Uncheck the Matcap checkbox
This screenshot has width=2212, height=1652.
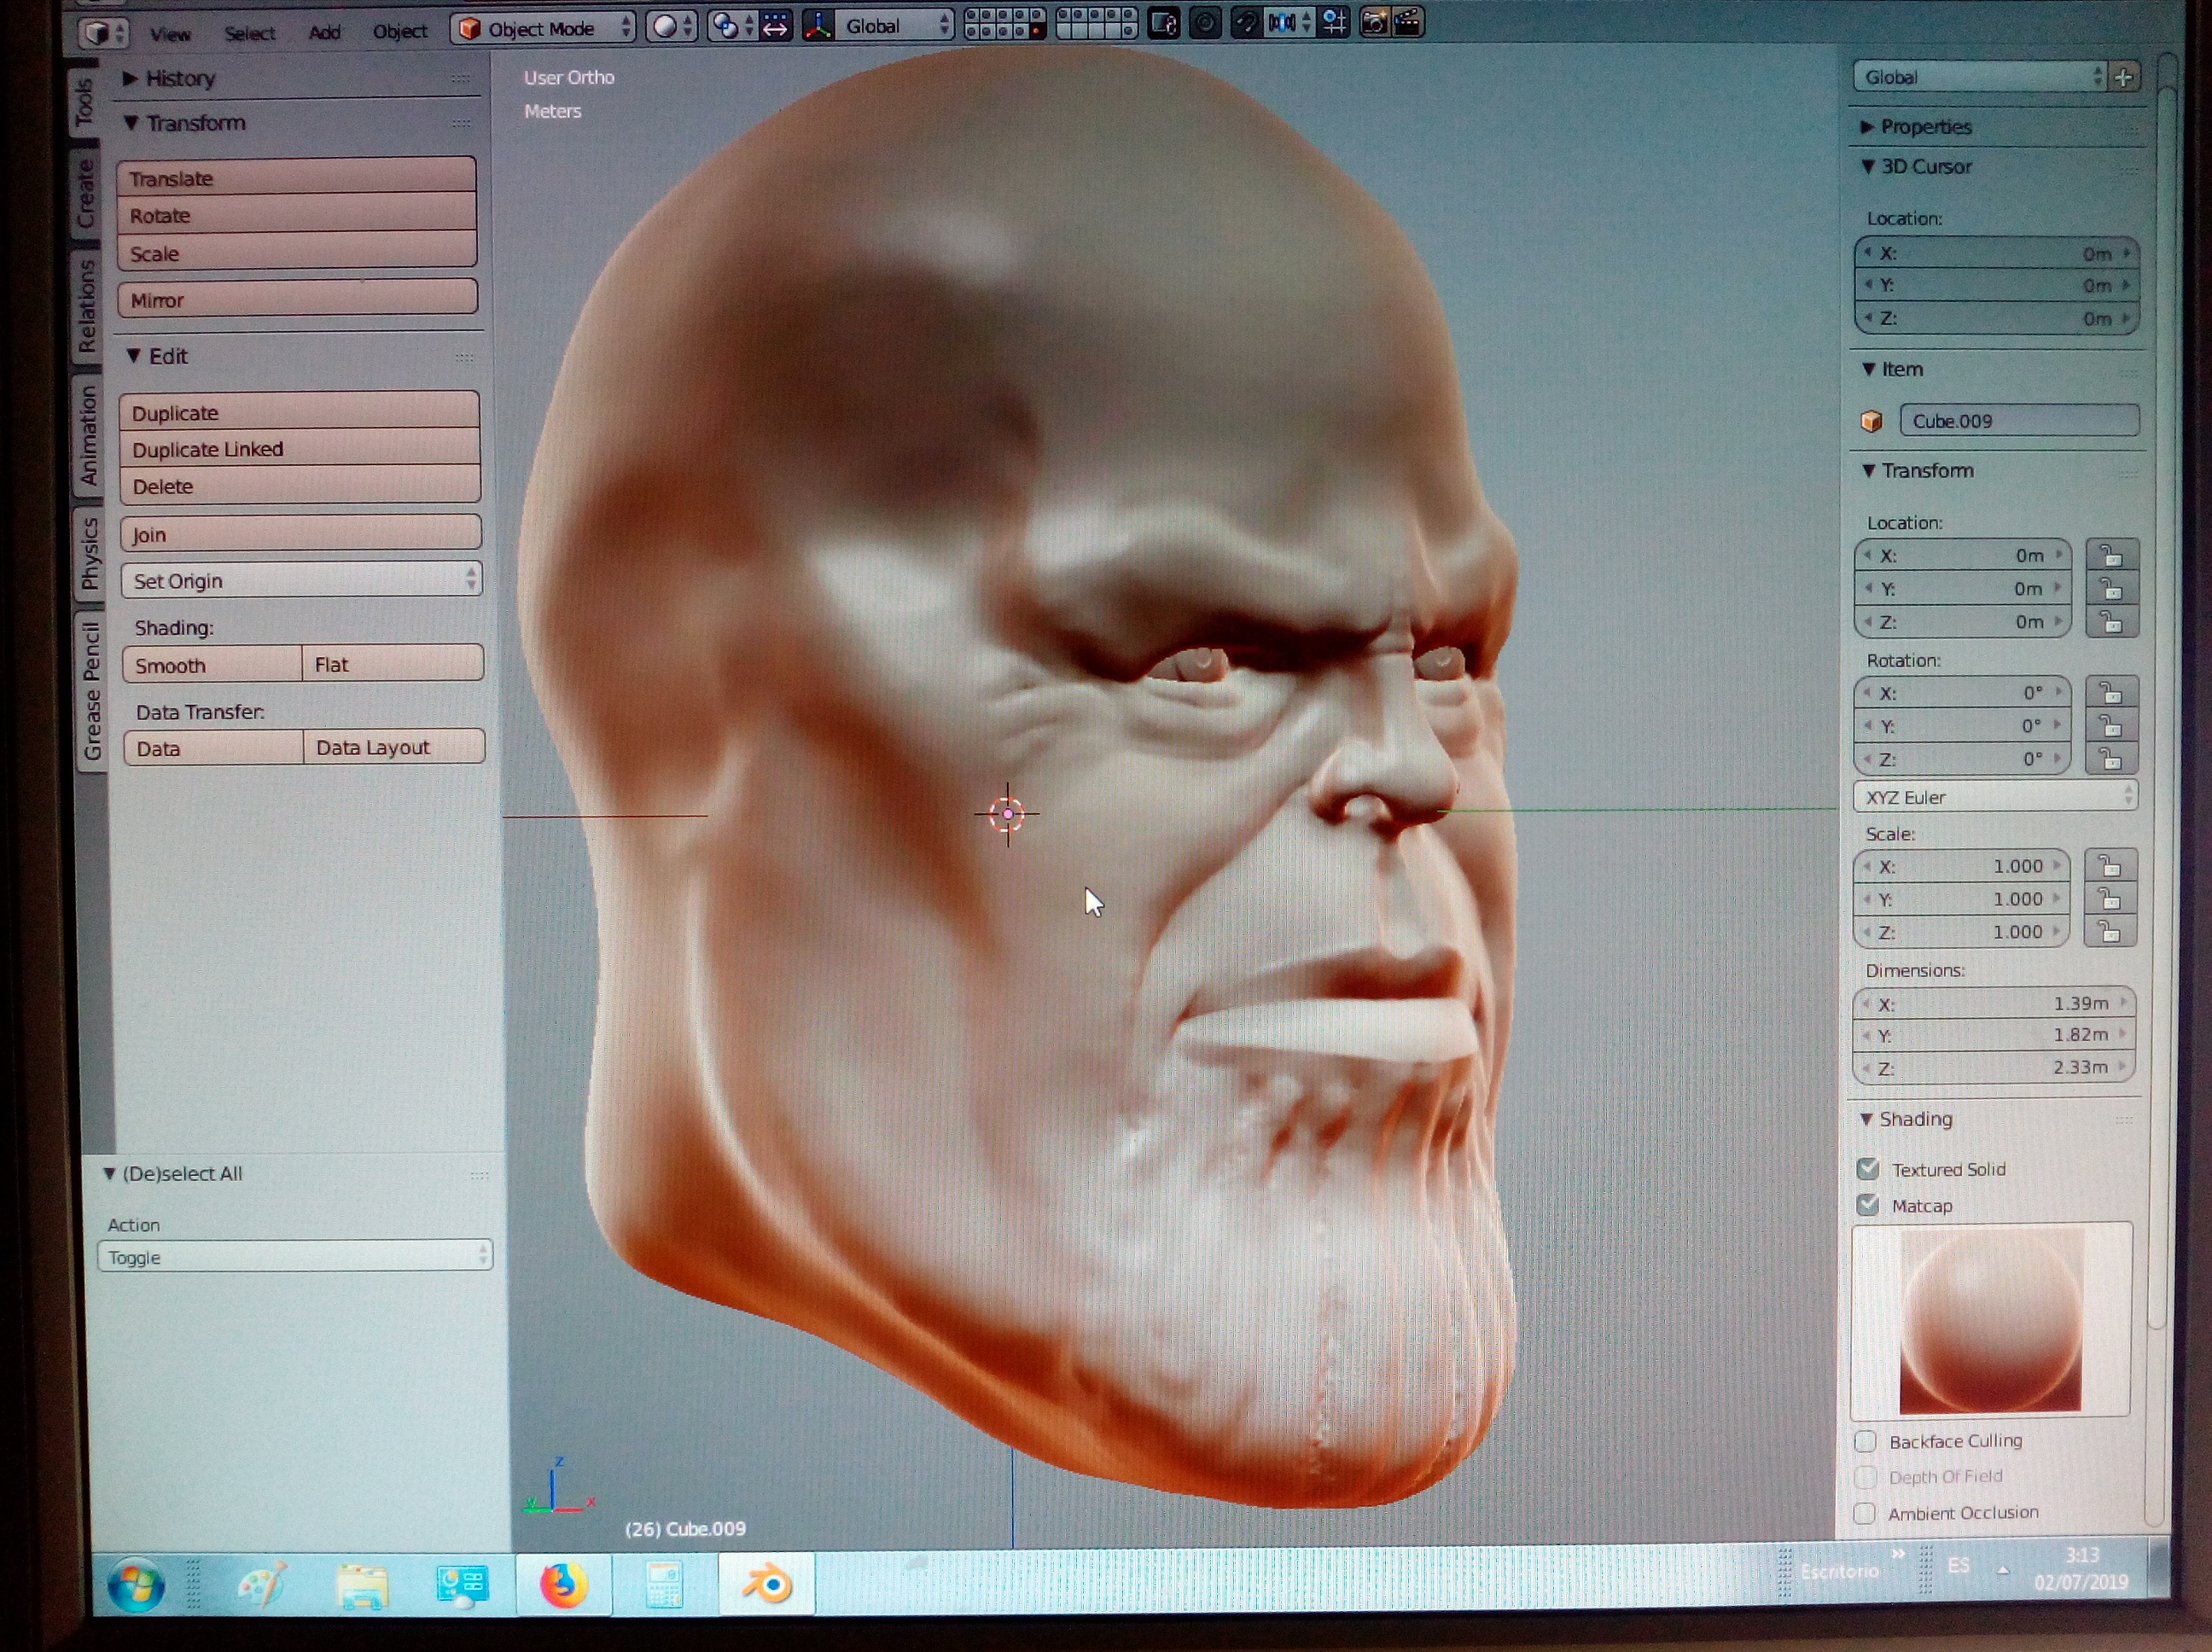point(1868,1205)
